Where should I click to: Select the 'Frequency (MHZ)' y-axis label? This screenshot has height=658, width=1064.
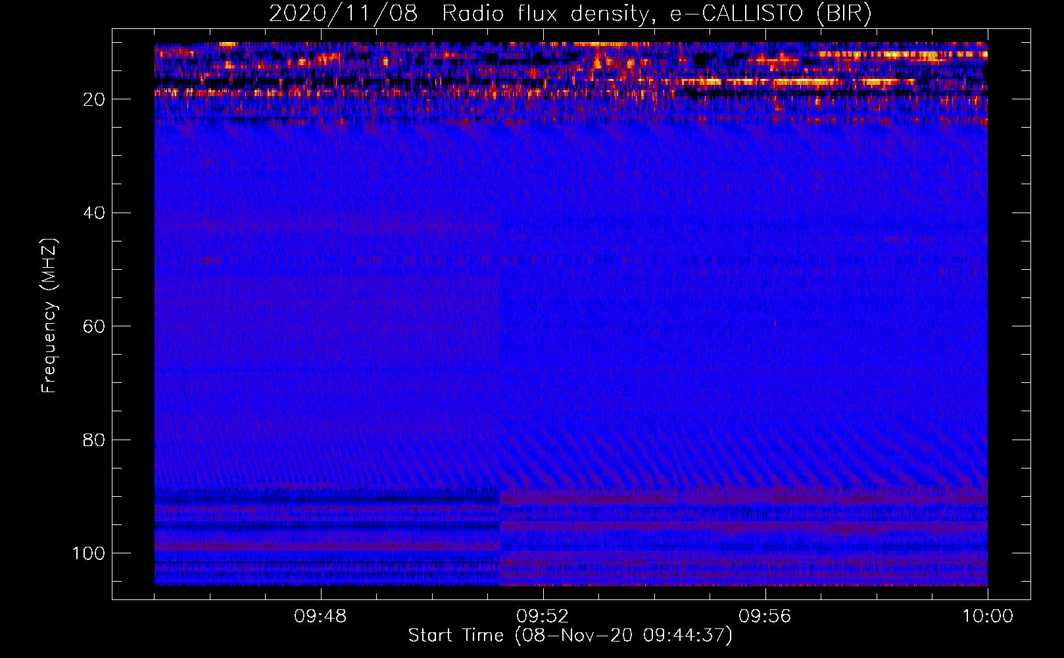(x=49, y=315)
